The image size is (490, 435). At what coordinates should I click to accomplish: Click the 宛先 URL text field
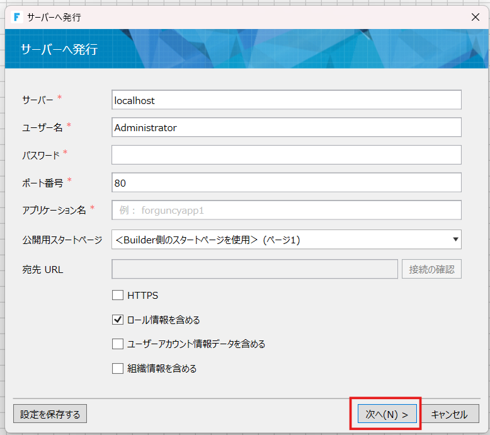254,270
